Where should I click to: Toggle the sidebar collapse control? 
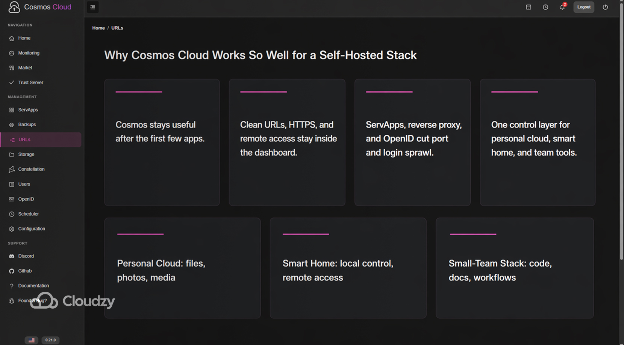(92, 7)
